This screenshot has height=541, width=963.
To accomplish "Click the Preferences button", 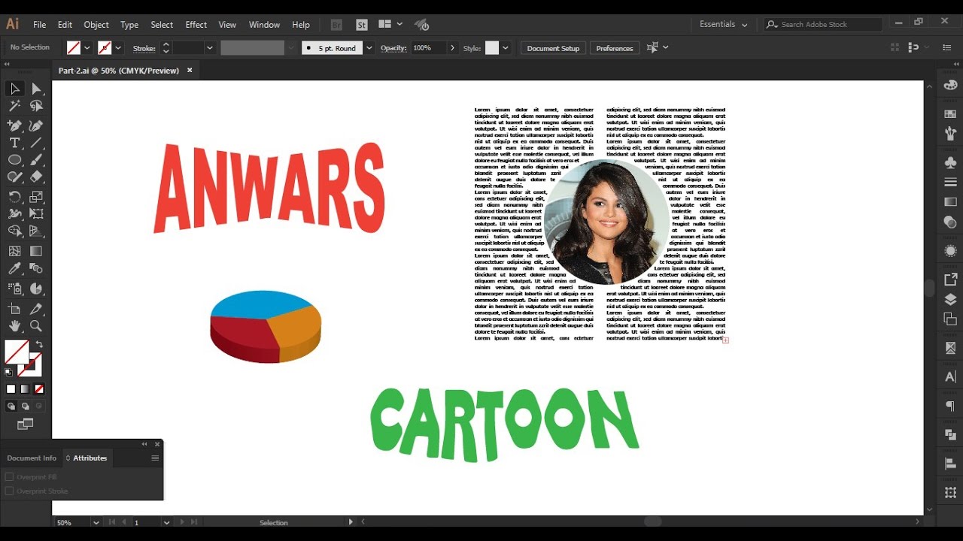I will [615, 48].
